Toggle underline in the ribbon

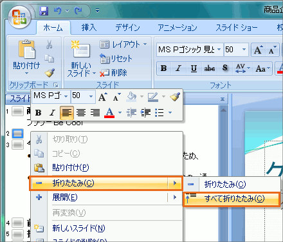[x=194, y=68]
